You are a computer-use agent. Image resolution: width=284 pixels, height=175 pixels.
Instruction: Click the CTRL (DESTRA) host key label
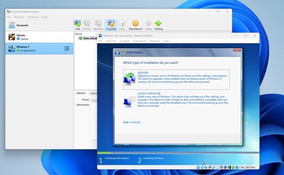click(247, 168)
